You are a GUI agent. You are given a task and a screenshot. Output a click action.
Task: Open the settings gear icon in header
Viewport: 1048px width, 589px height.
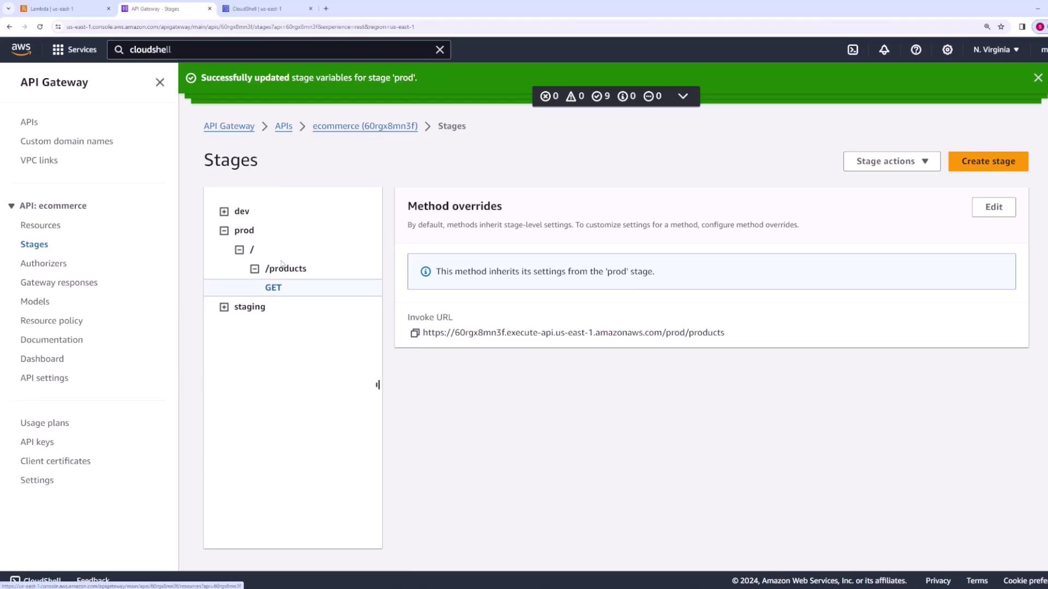tap(948, 50)
